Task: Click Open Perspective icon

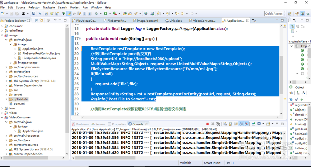Action: coord(290,14)
